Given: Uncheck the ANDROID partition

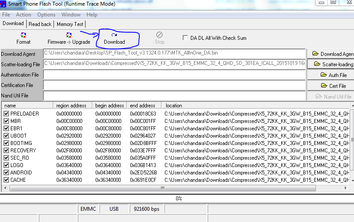Looking at the screenshot, I should pyautogui.click(x=6, y=173).
